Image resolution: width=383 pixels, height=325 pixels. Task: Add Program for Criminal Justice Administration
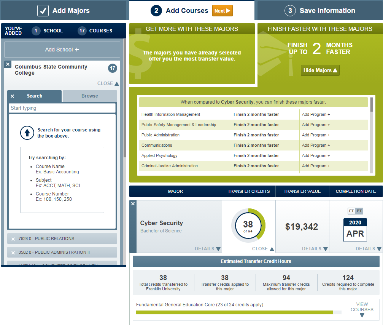coord(316,166)
